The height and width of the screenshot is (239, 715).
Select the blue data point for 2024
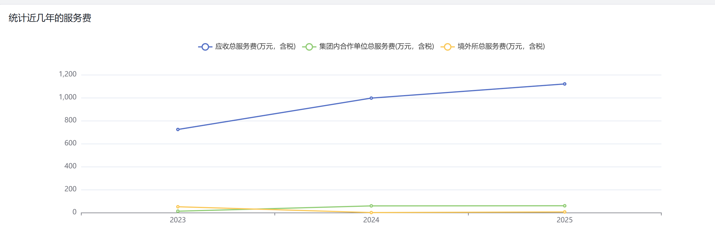click(371, 98)
